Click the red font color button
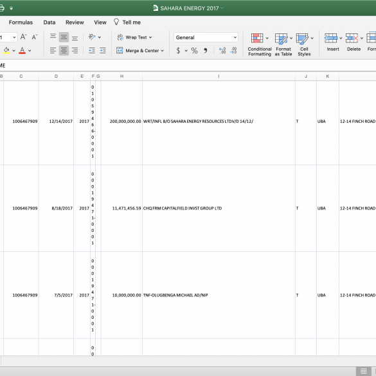Viewport: 376px width, 376px height. pyautogui.click(x=22, y=51)
